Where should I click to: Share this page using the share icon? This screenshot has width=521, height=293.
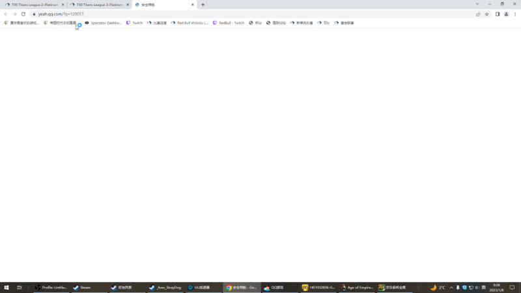[x=478, y=14]
